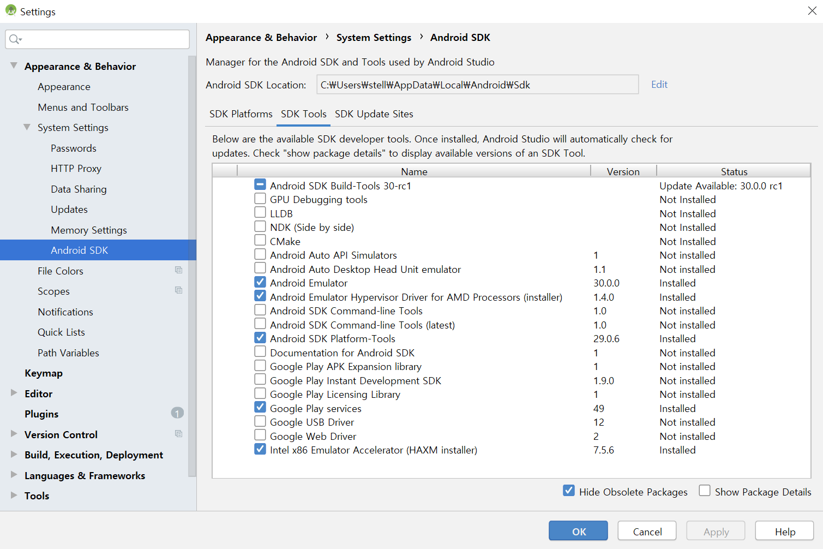Viewport: 823px width, 549px height.
Task: Open the Keymap settings page
Action: click(44, 373)
